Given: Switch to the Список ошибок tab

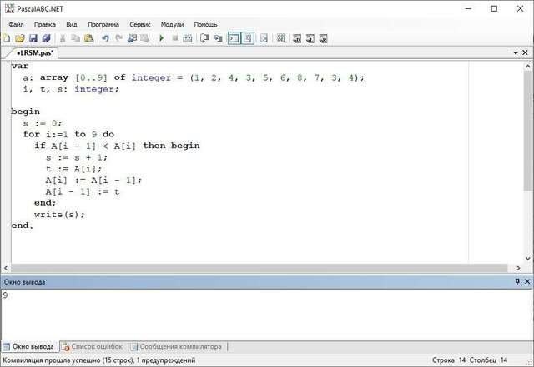Looking at the screenshot, I should tap(93, 346).
